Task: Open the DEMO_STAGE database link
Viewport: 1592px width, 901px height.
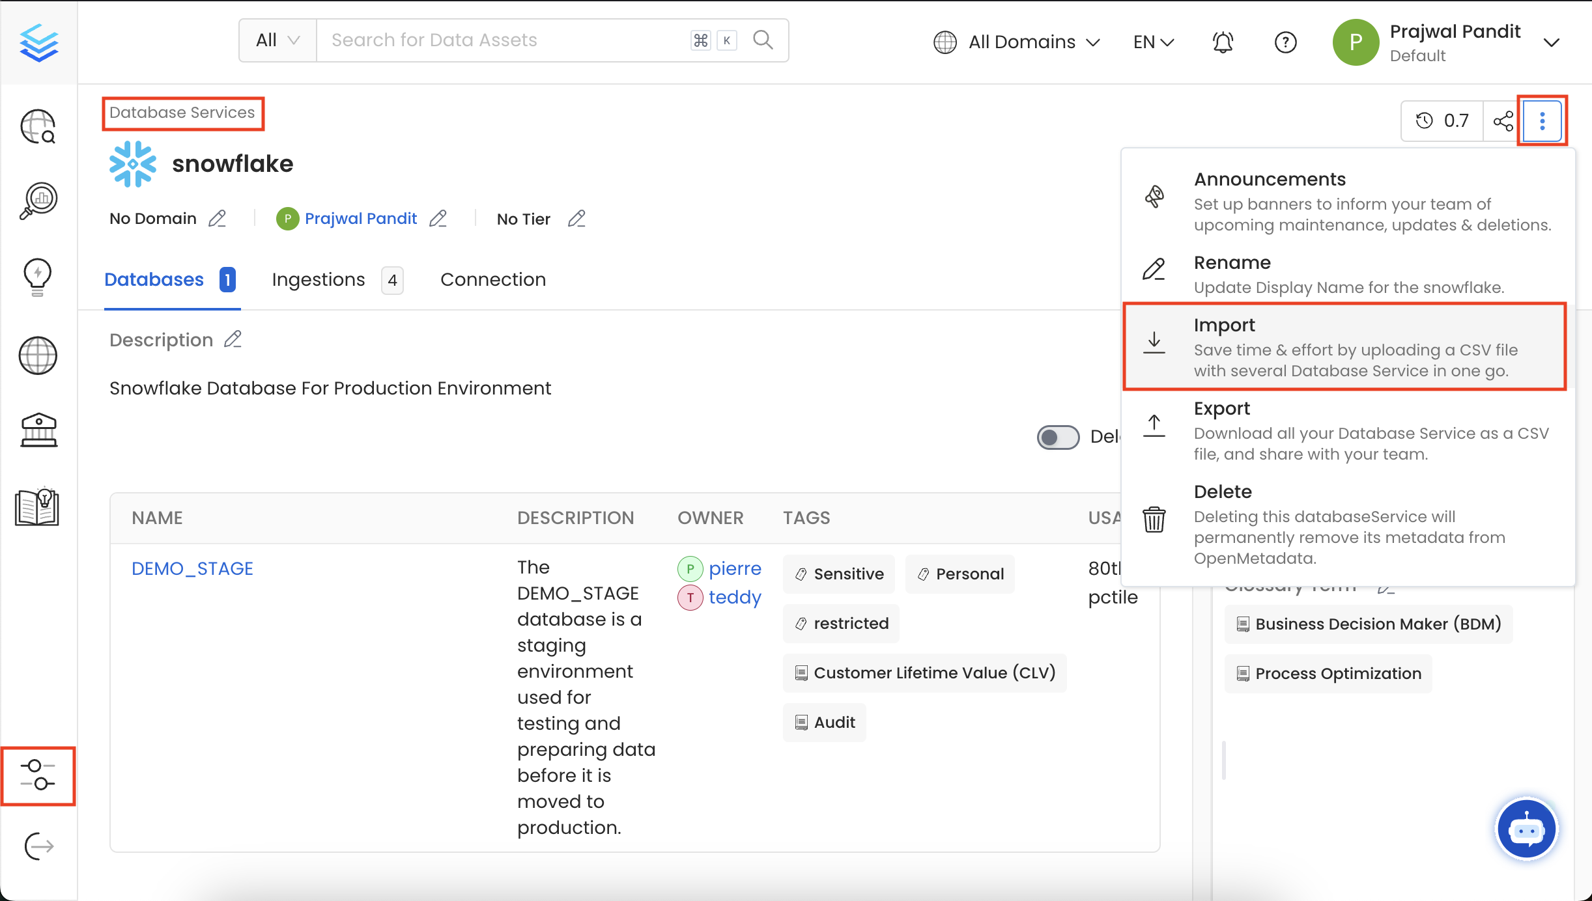Action: point(192,568)
